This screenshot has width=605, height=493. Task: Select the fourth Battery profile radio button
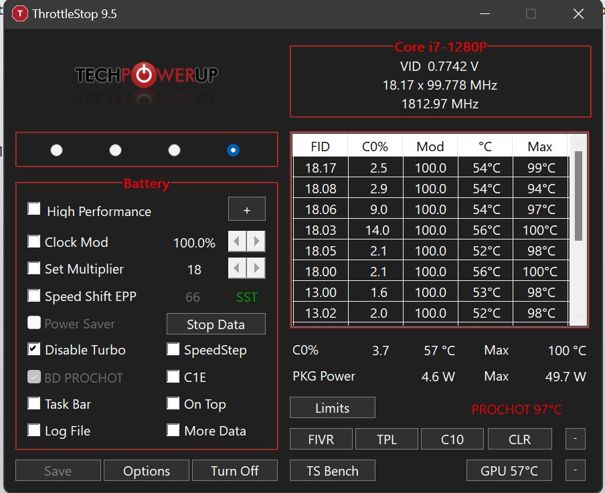(x=233, y=150)
